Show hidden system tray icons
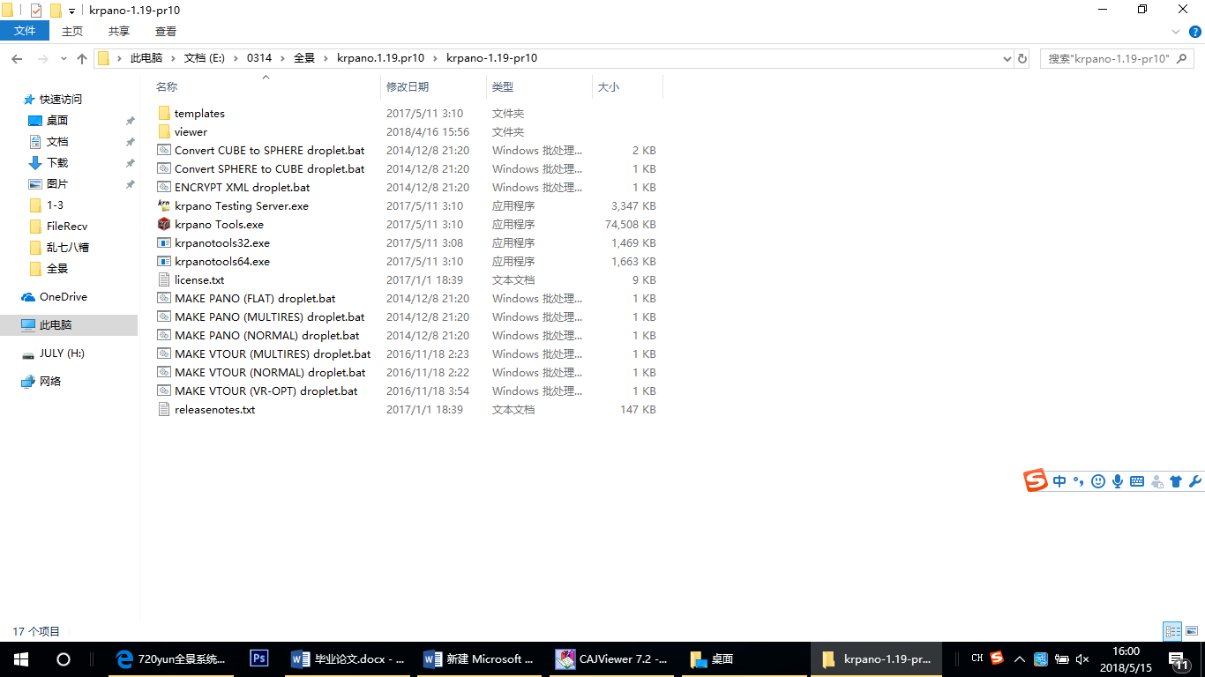 pyautogui.click(x=1019, y=658)
